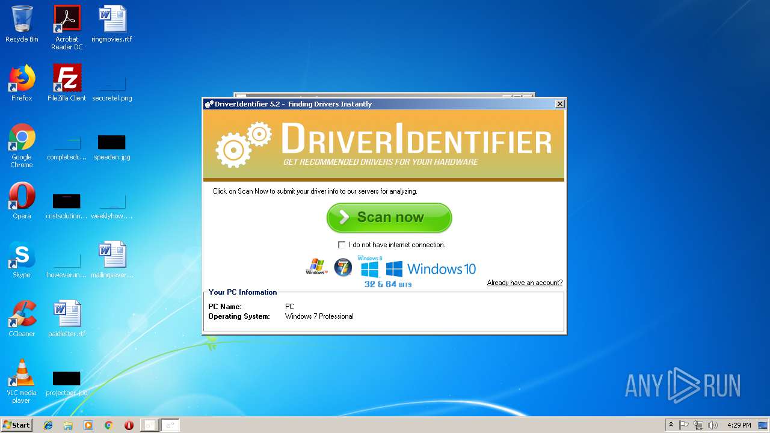Image resolution: width=770 pixels, height=433 pixels.
Task: Open the Already have an account link
Action: pos(525,283)
